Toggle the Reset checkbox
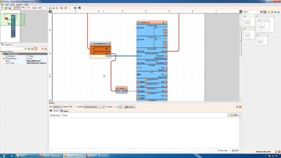 (x=107, y=107)
